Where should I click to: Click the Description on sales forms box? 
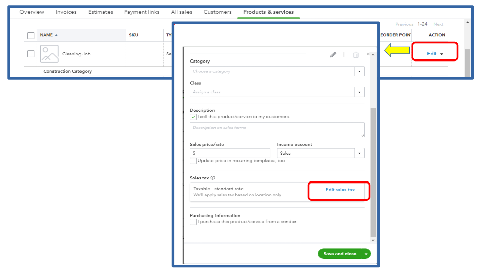tap(277, 130)
